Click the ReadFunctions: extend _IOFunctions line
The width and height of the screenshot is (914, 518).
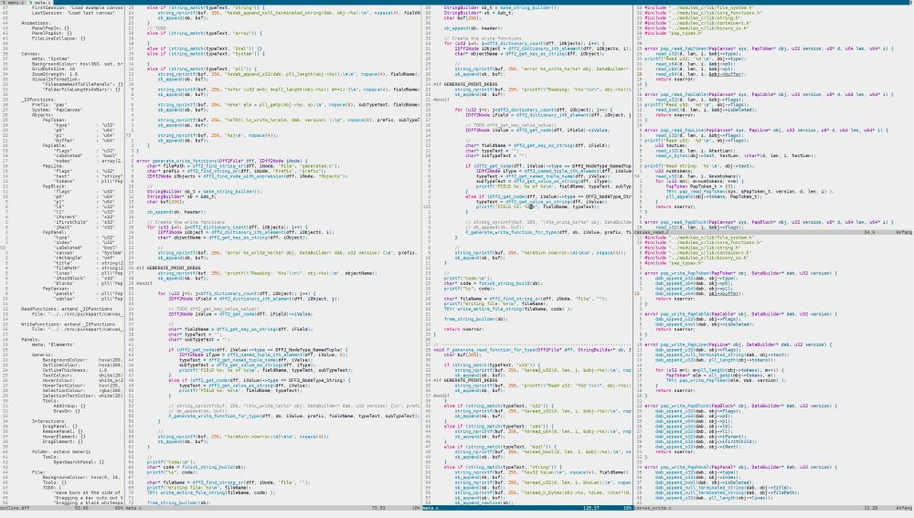pos(67,309)
